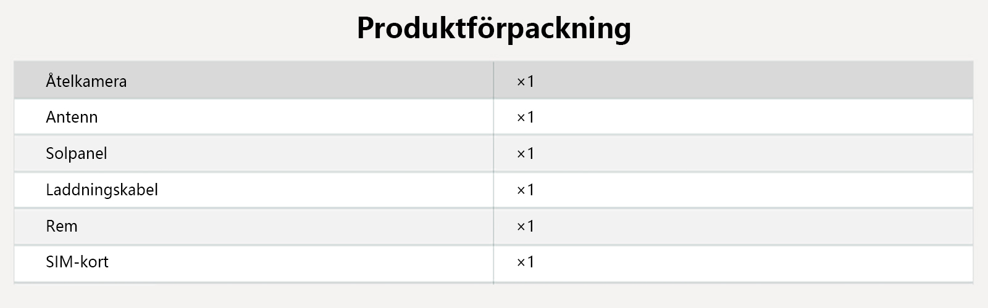Select the SIM-kort quantity value
This screenshot has height=308, width=988.
(x=525, y=262)
